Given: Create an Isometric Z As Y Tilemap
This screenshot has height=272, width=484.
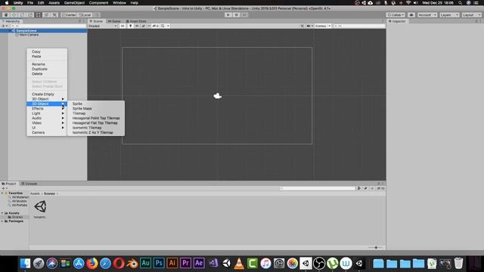Looking at the screenshot, I should 92,133.
